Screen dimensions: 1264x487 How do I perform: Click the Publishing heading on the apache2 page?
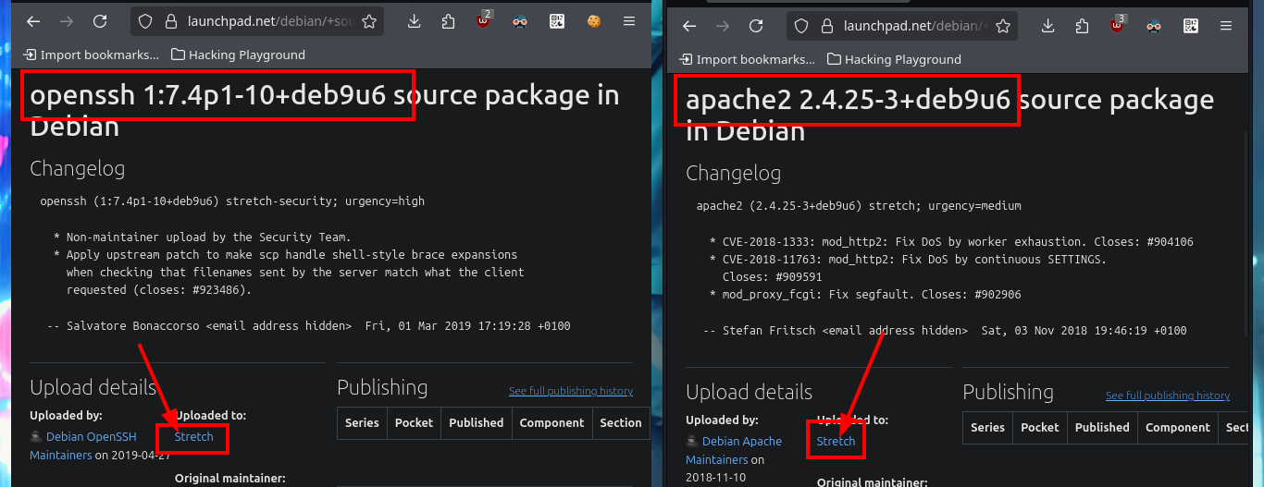(x=1008, y=392)
